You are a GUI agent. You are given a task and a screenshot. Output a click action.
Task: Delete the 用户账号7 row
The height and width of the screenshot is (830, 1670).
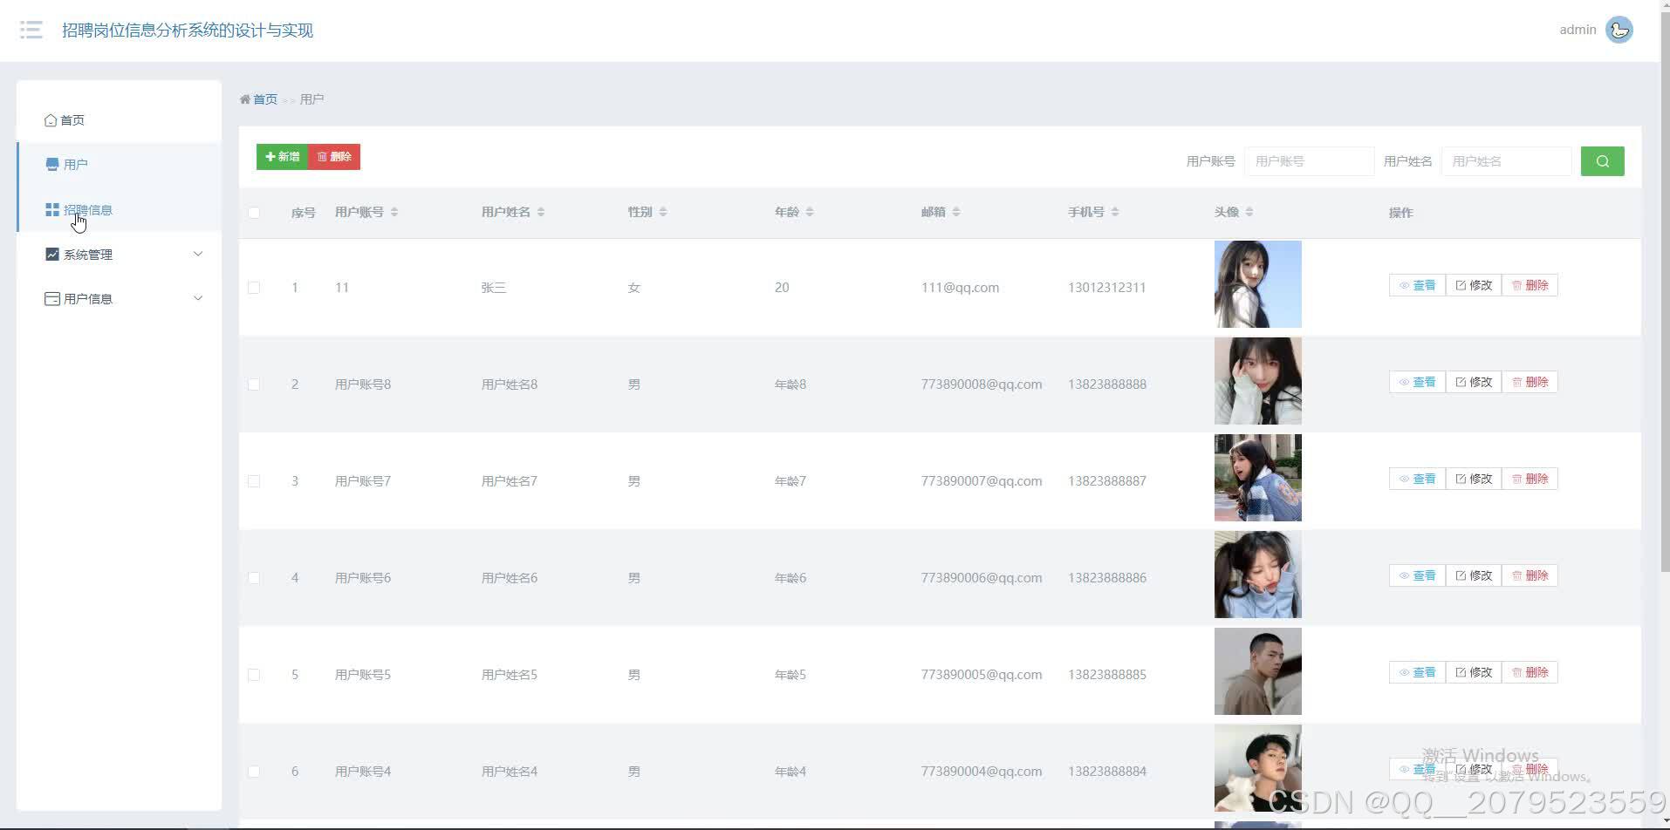tap(1530, 479)
